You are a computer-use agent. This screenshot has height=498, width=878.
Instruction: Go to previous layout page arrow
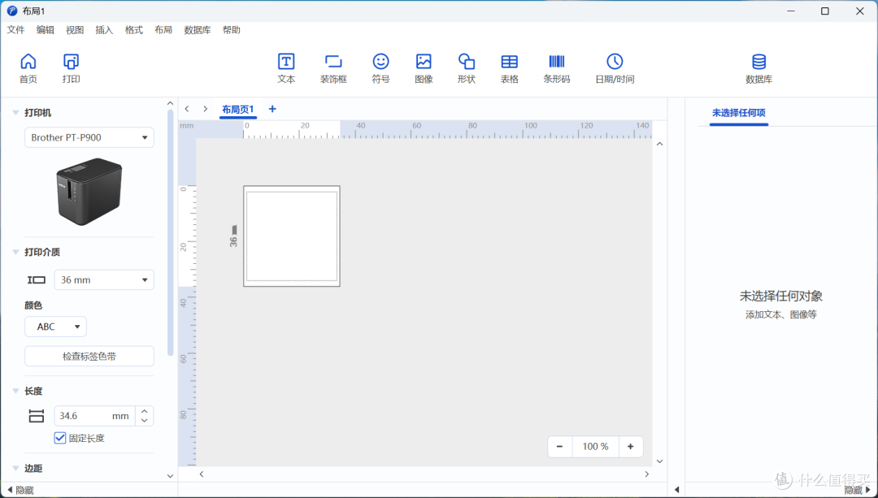point(187,109)
